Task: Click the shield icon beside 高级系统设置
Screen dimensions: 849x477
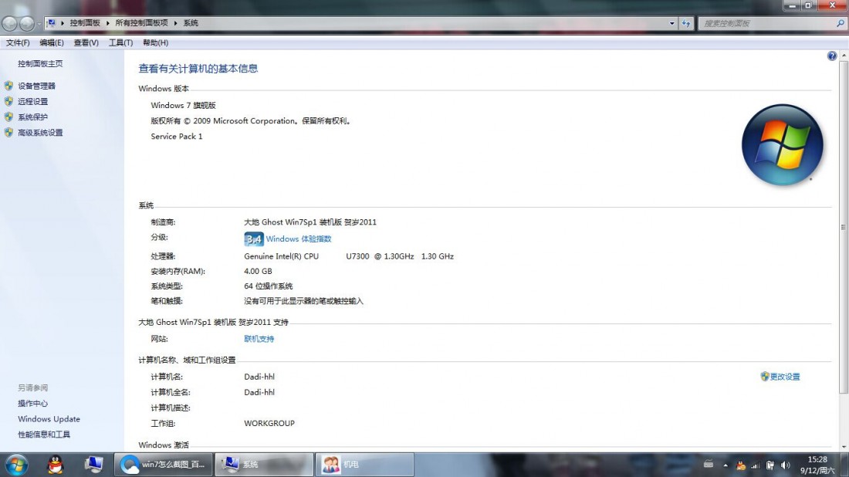Action: (8, 132)
